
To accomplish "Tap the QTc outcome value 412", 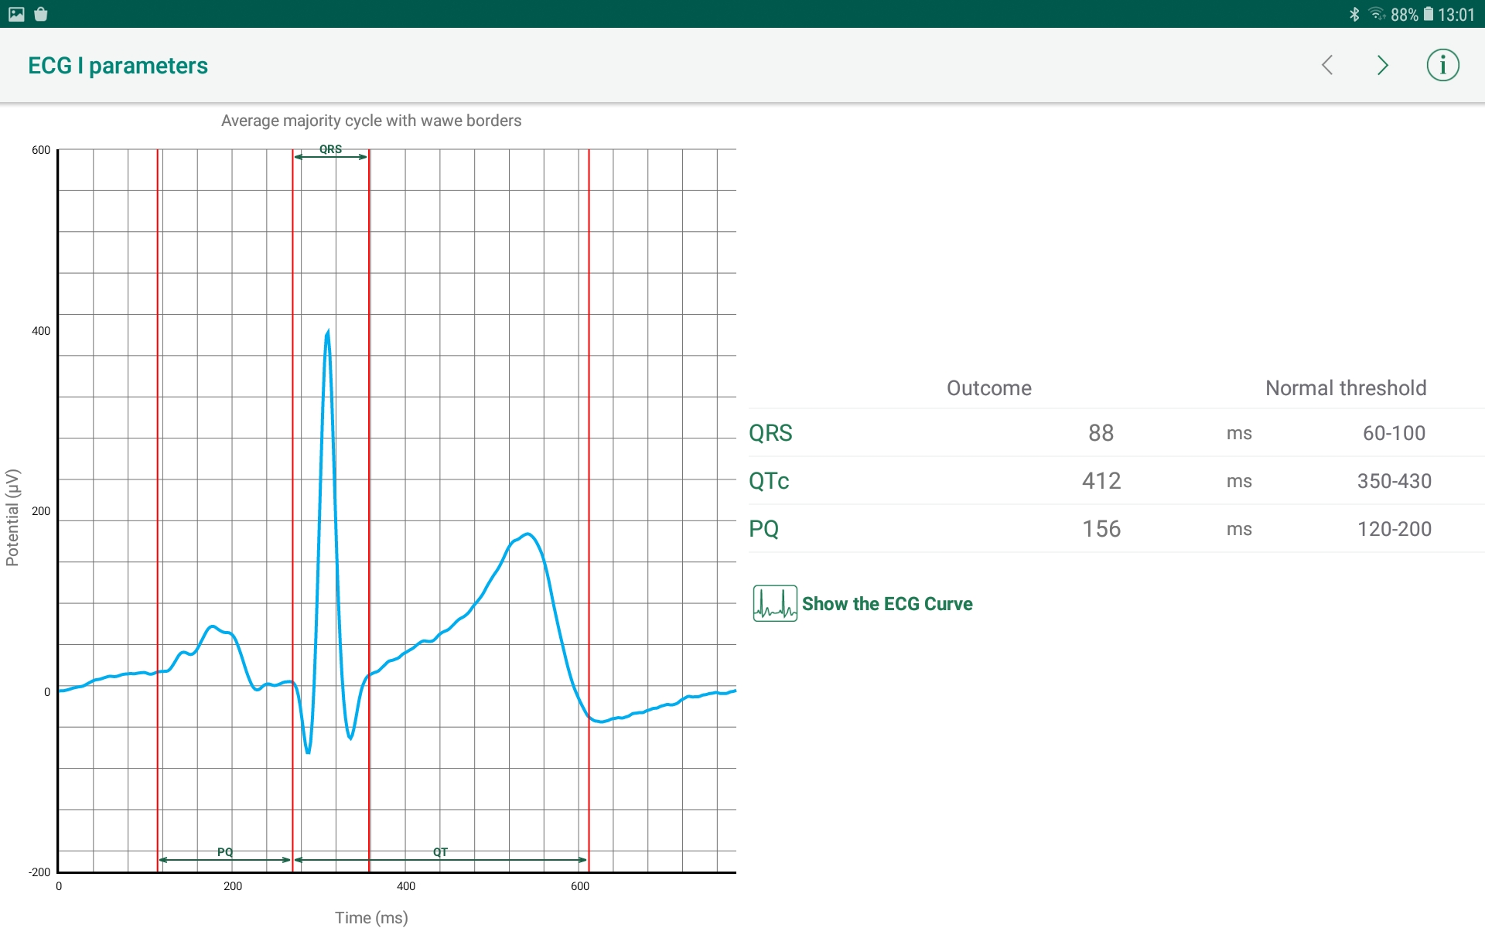I will pyautogui.click(x=1101, y=481).
